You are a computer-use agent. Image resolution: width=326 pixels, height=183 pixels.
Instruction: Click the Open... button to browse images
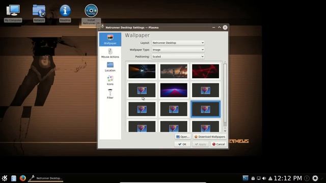pyautogui.click(x=183, y=137)
